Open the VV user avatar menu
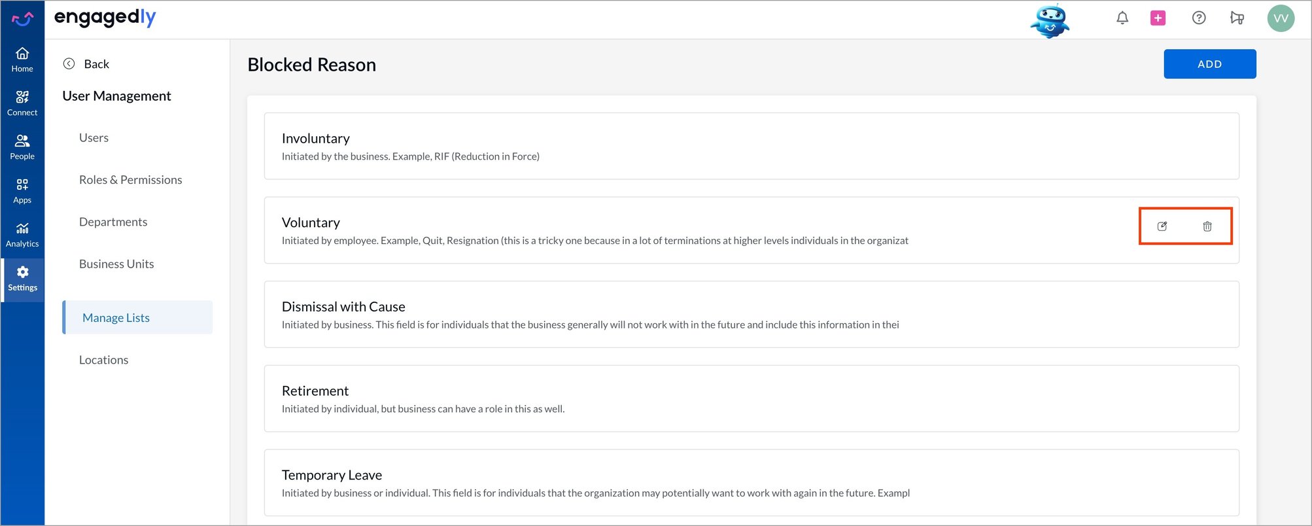This screenshot has width=1312, height=526. coord(1281,18)
